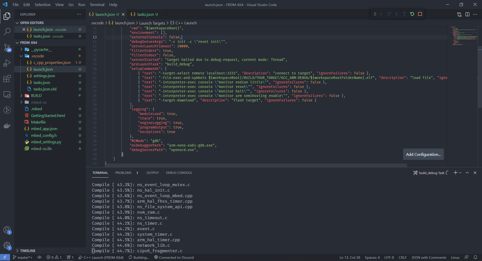Image resolution: width=482 pixels, height=261 pixels.
Task: Expand the BUILD folder
Action: [36, 96]
